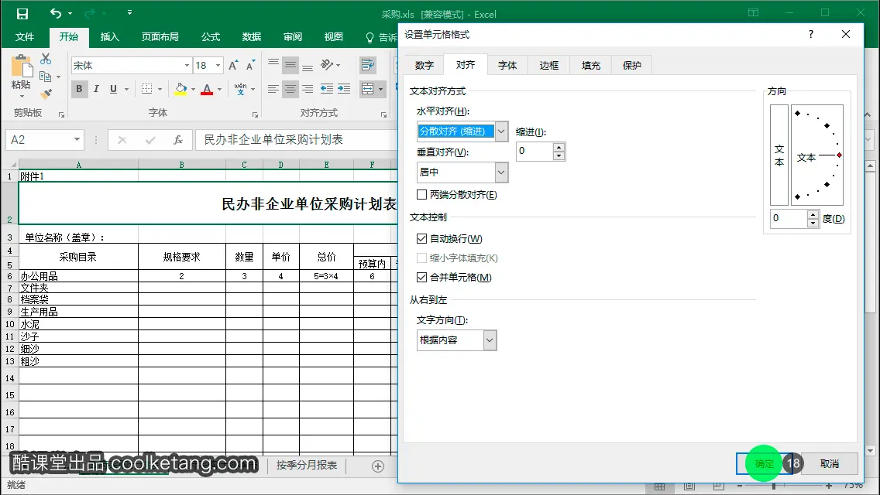
Task: Click the vertical 文本 orientation box
Action: coord(779,155)
